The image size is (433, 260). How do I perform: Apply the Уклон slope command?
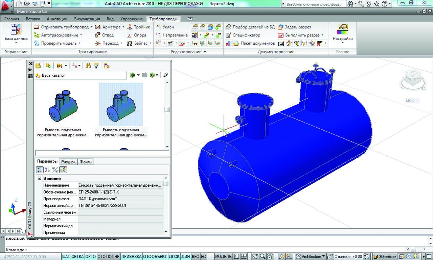click(165, 27)
